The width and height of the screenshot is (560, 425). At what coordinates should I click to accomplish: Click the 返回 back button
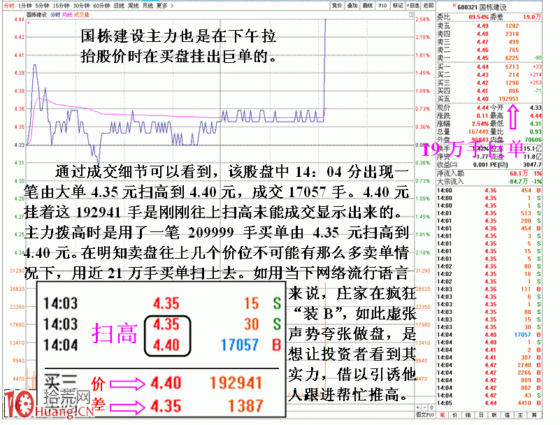[428, 6]
